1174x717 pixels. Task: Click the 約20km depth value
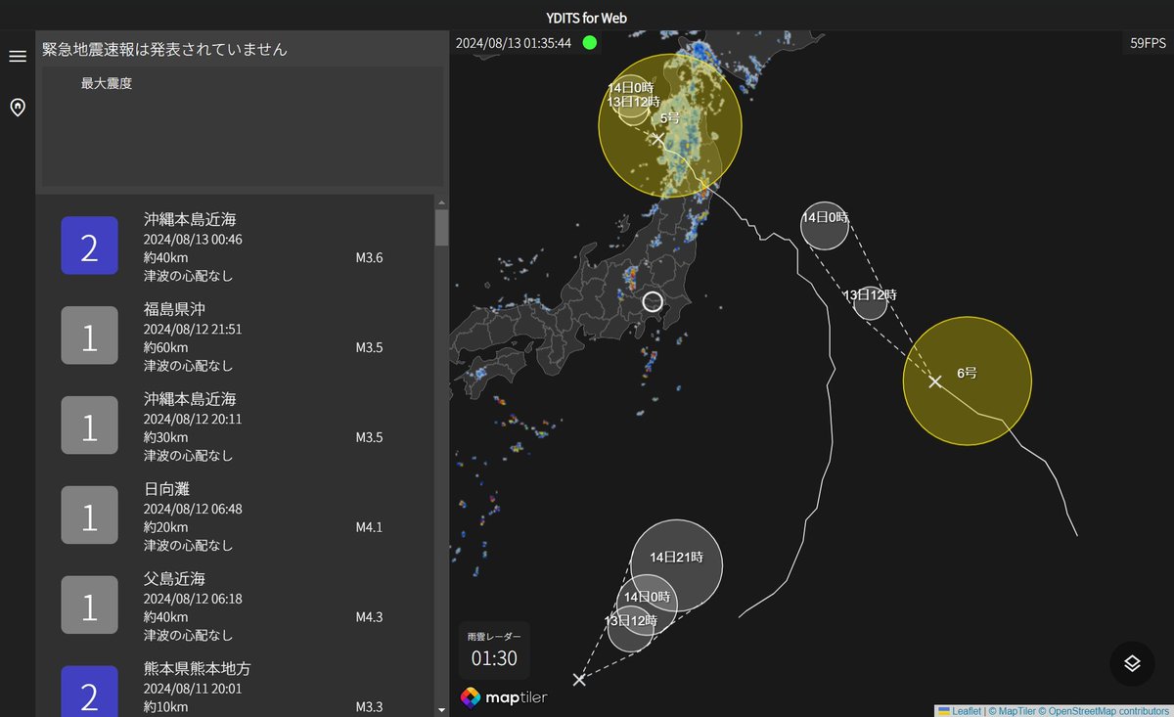tap(166, 528)
